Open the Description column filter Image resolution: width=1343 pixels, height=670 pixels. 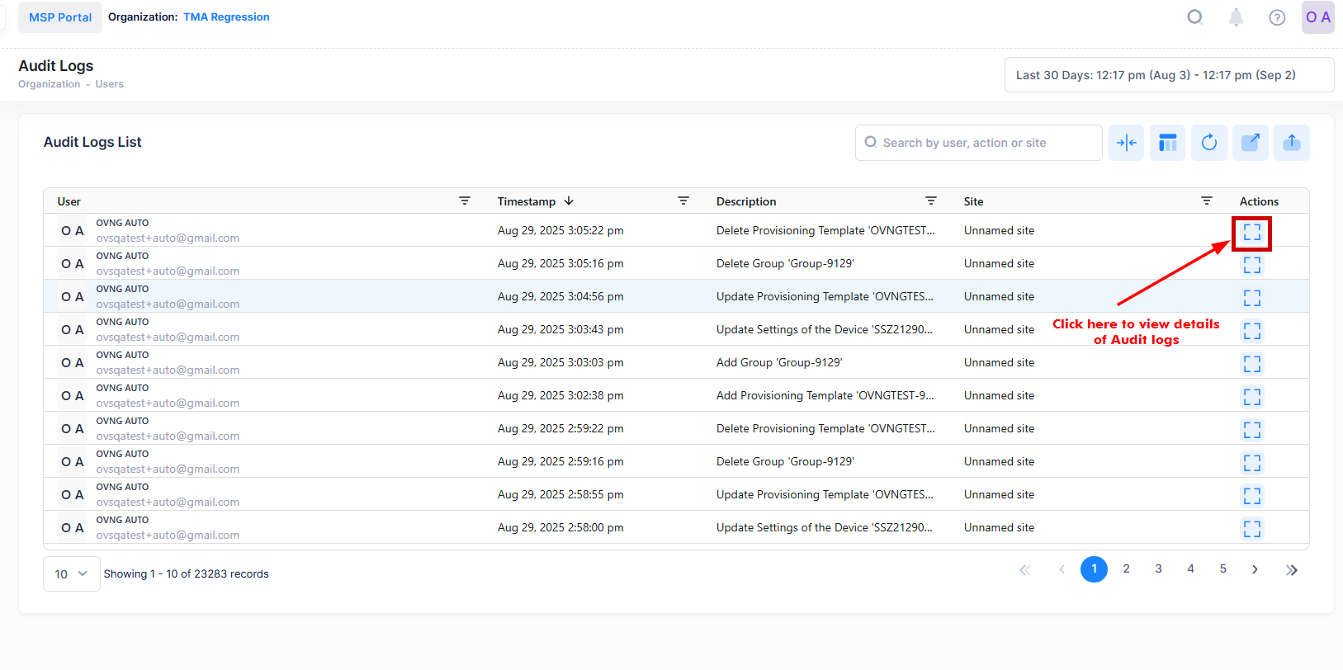pyautogui.click(x=930, y=201)
